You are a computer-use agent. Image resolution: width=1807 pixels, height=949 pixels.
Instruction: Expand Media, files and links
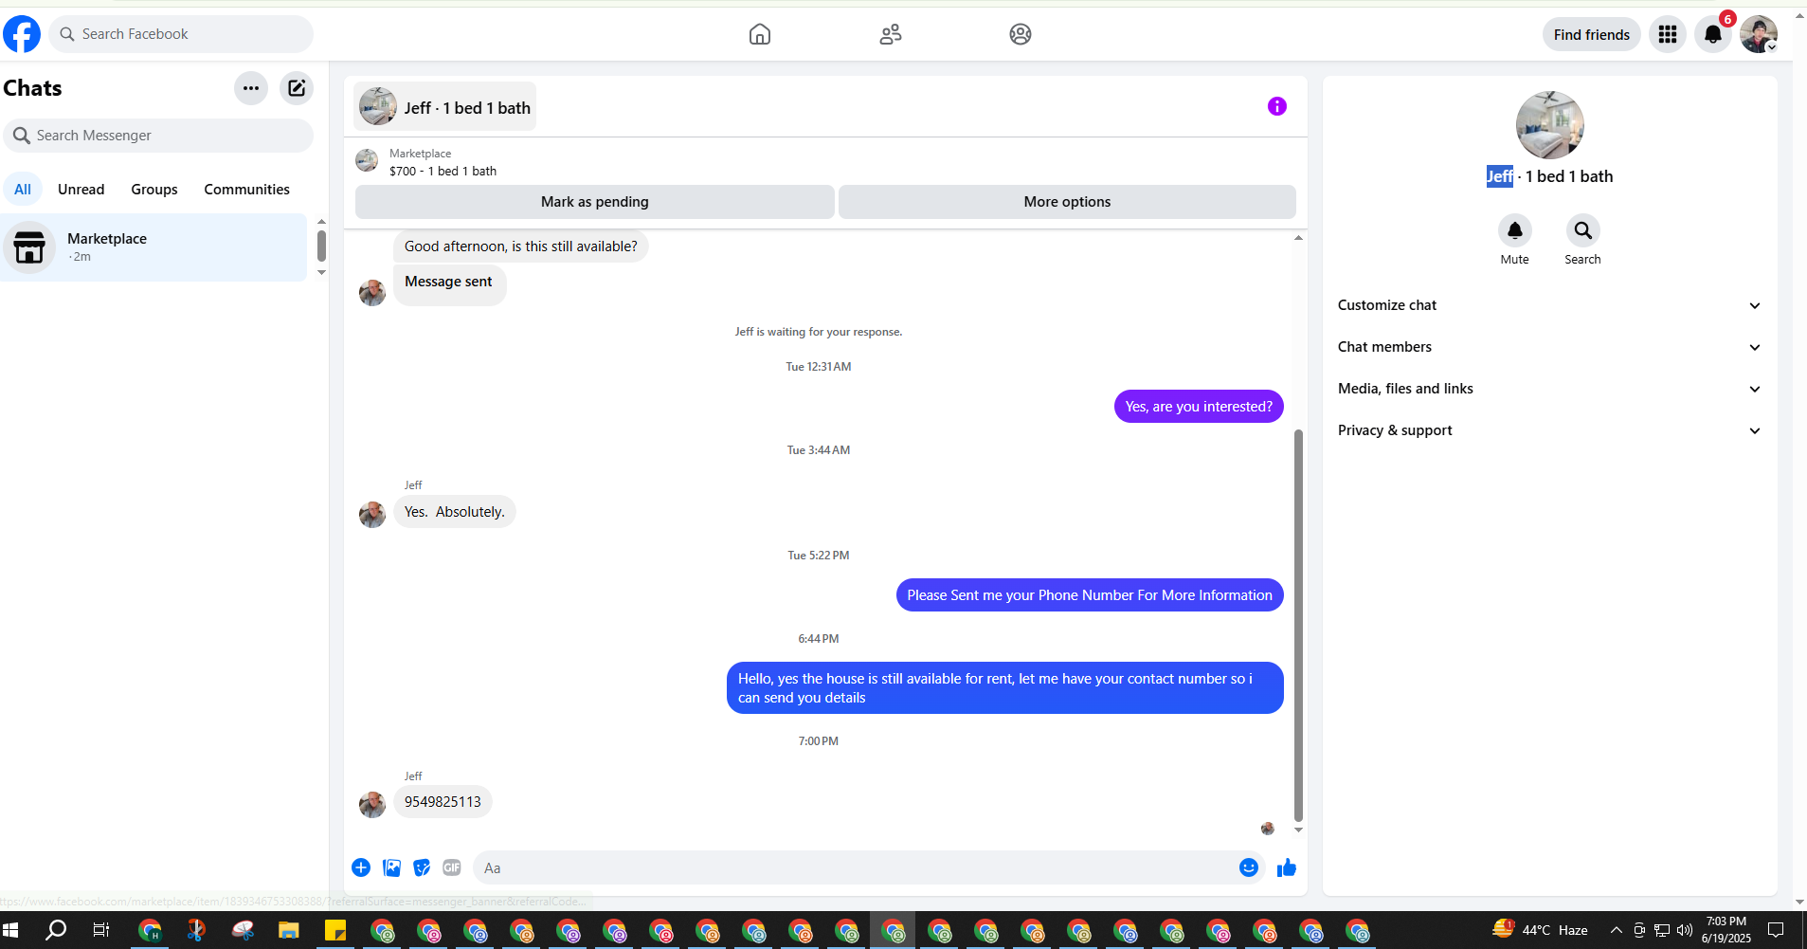1549,389
